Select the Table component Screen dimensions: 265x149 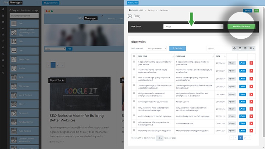(24, 77)
